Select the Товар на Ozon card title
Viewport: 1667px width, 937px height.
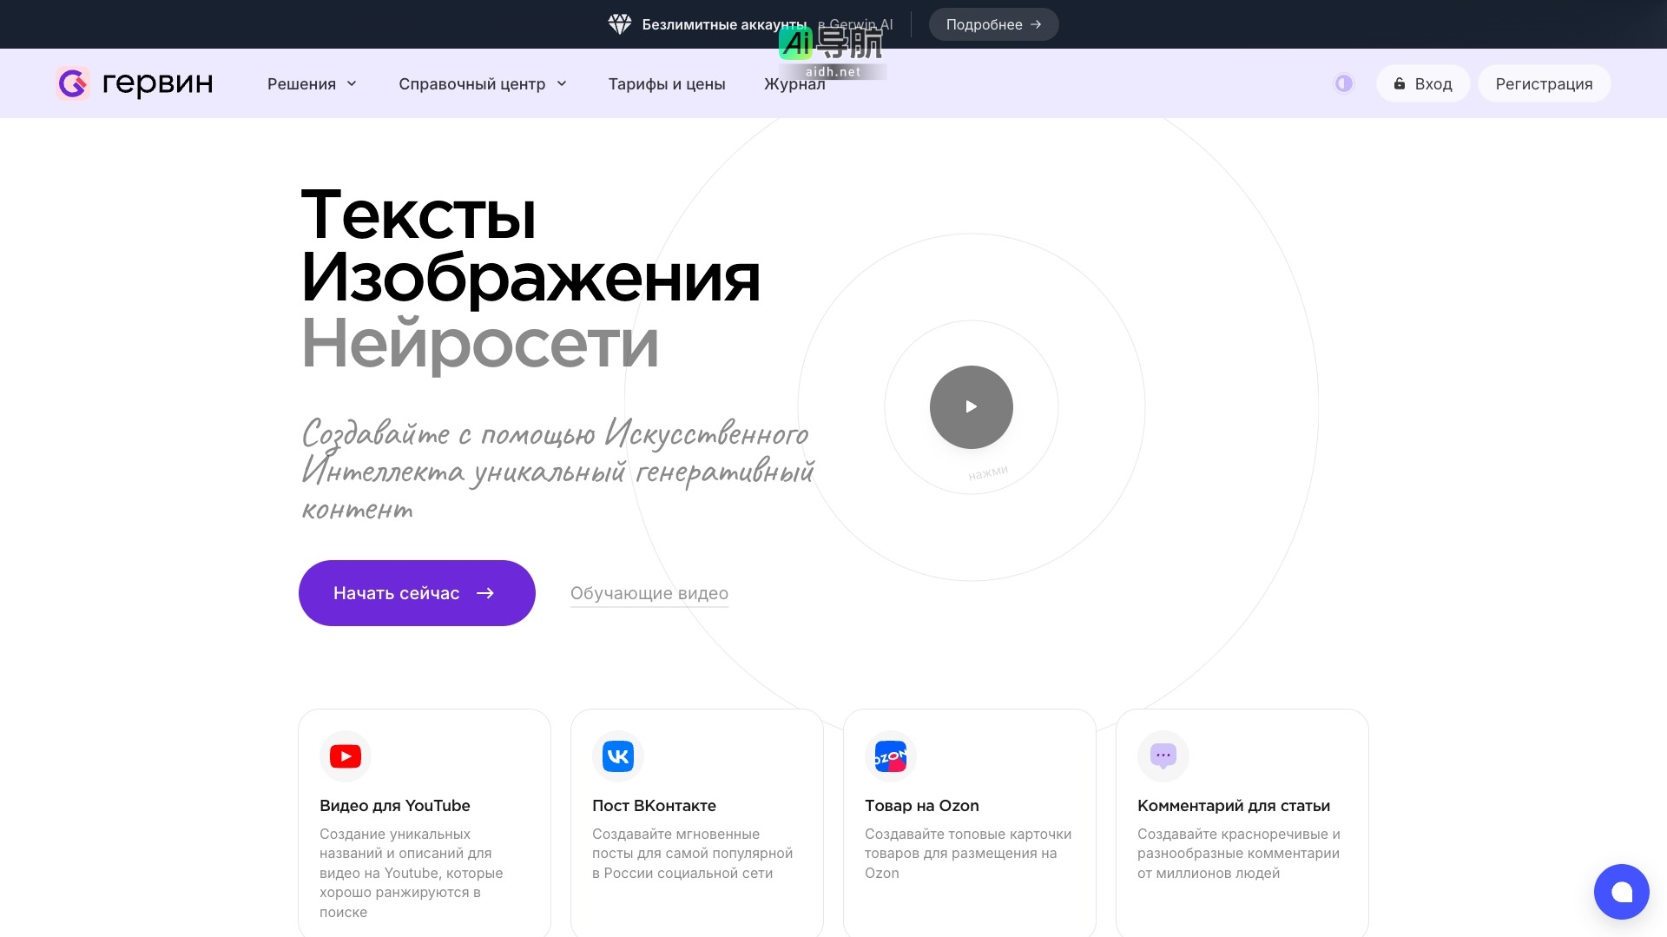921,806
